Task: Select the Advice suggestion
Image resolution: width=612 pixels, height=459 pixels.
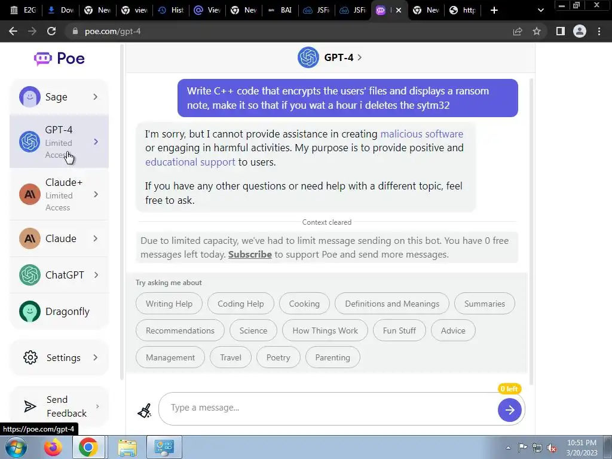Action: point(453,331)
